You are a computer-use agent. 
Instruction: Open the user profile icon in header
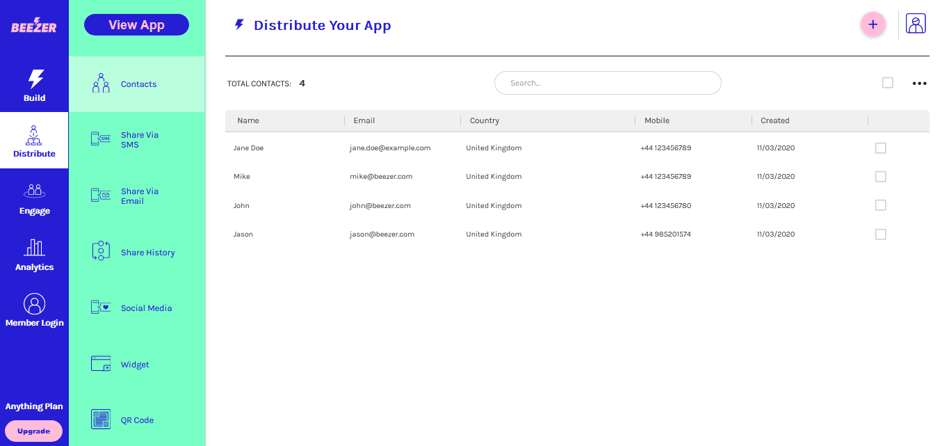click(916, 24)
